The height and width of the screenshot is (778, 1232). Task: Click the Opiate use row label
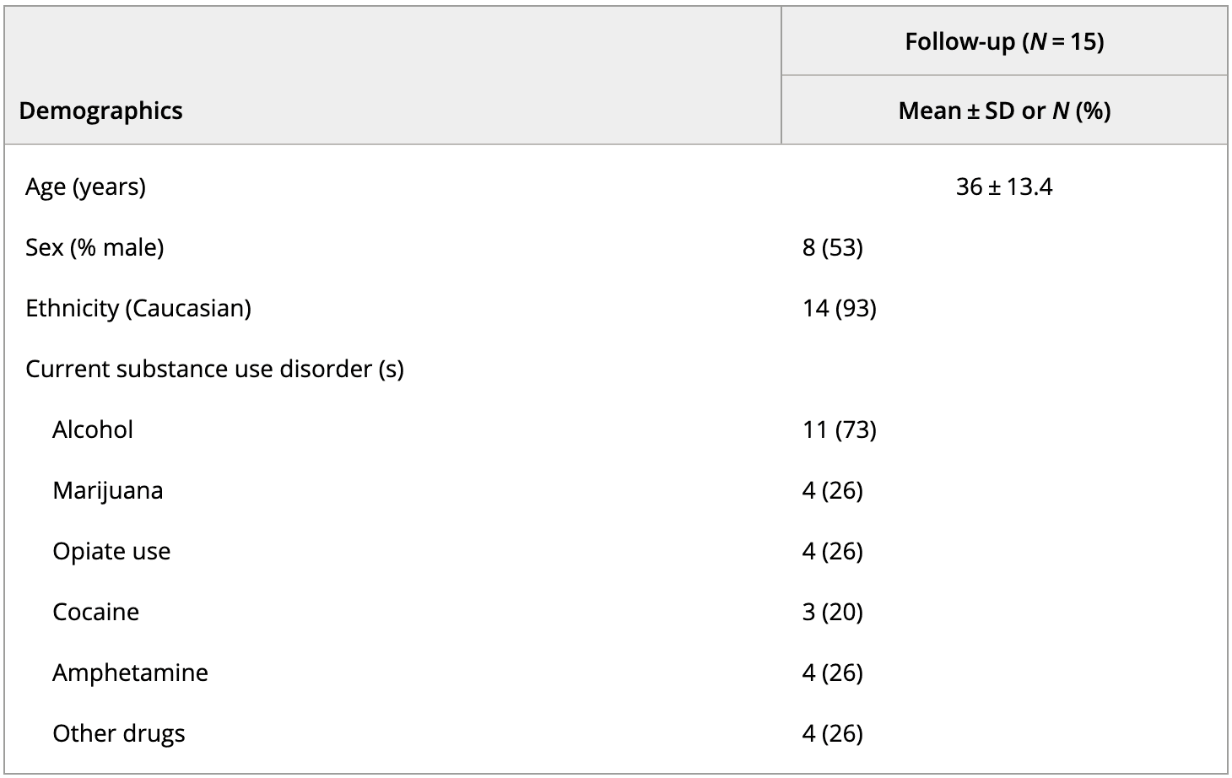pyautogui.click(x=111, y=551)
